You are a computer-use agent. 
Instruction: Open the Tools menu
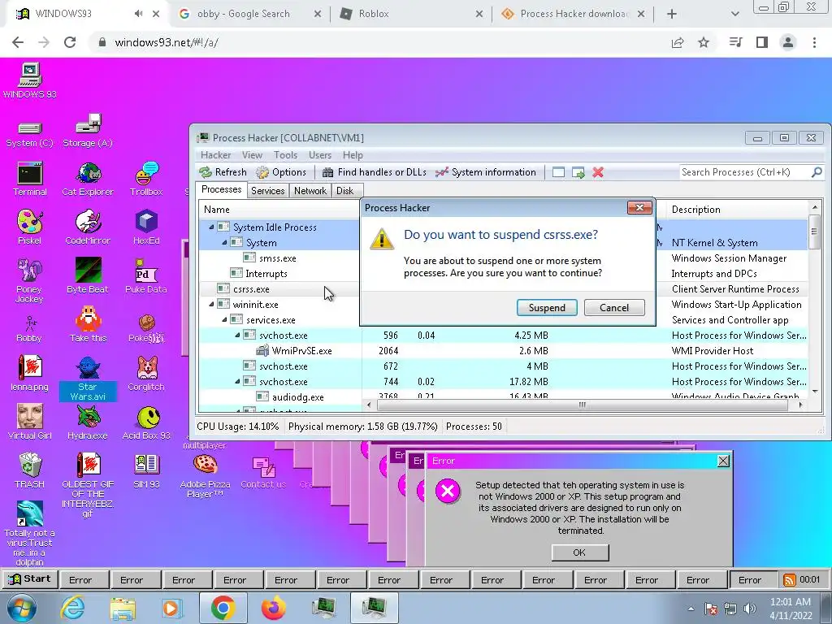[285, 155]
